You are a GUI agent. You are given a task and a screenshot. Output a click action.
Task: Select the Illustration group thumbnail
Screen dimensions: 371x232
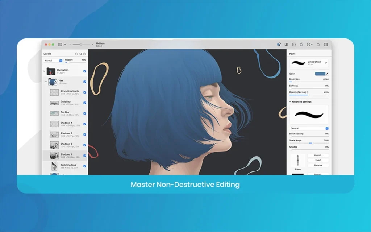tap(51, 71)
